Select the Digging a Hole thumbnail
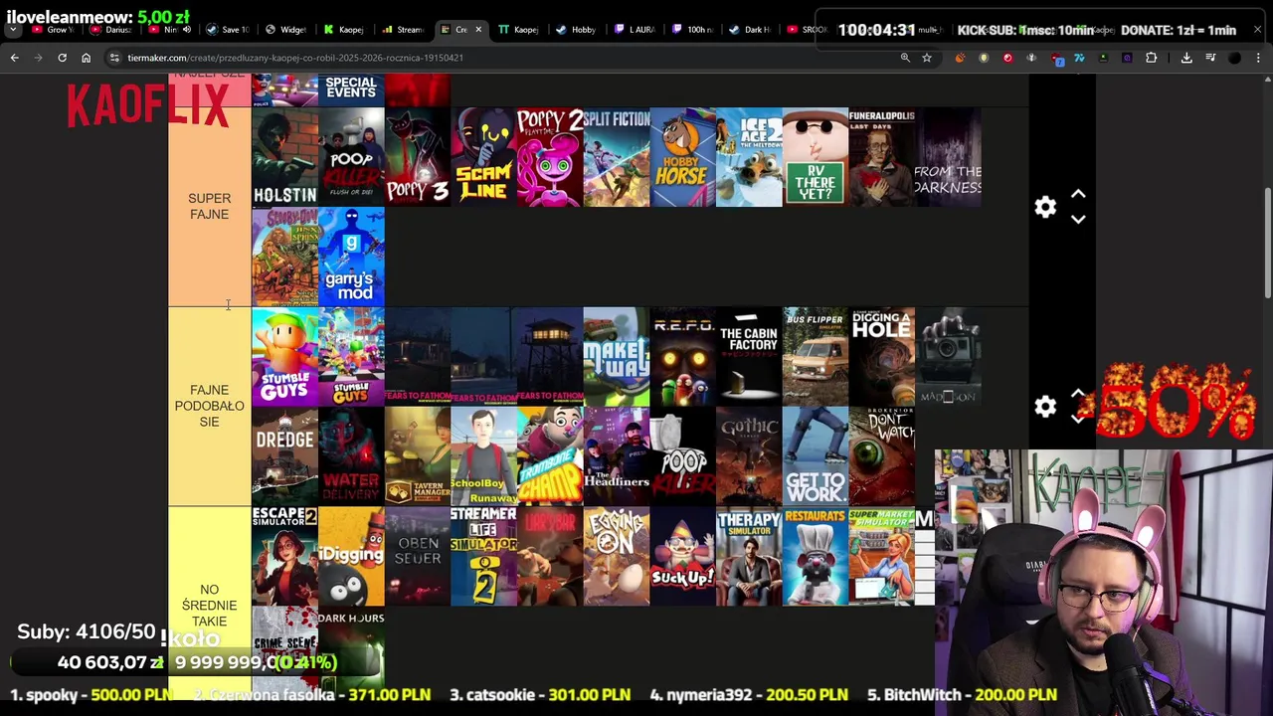The width and height of the screenshot is (1273, 716). coord(882,356)
